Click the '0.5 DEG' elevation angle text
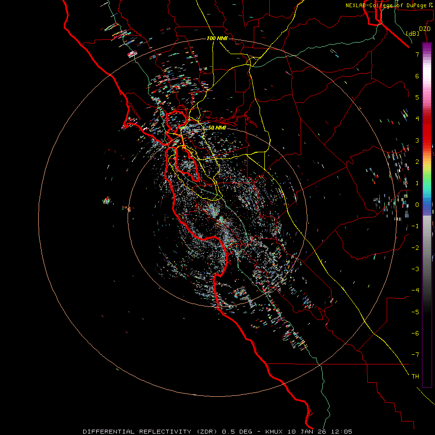The width and height of the screenshot is (435, 435). click(237, 432)
